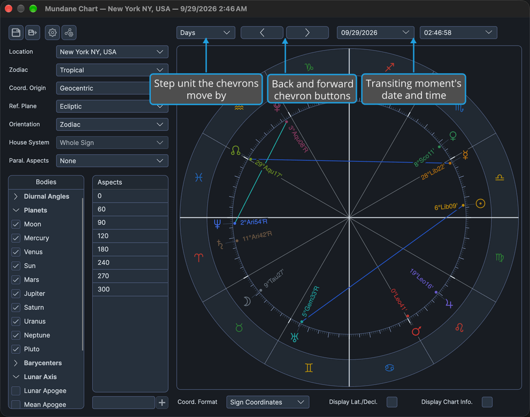Toggle the Jupiter checkbox
Viewport: 530px width, 417px height.
click(x=16, y=294)
